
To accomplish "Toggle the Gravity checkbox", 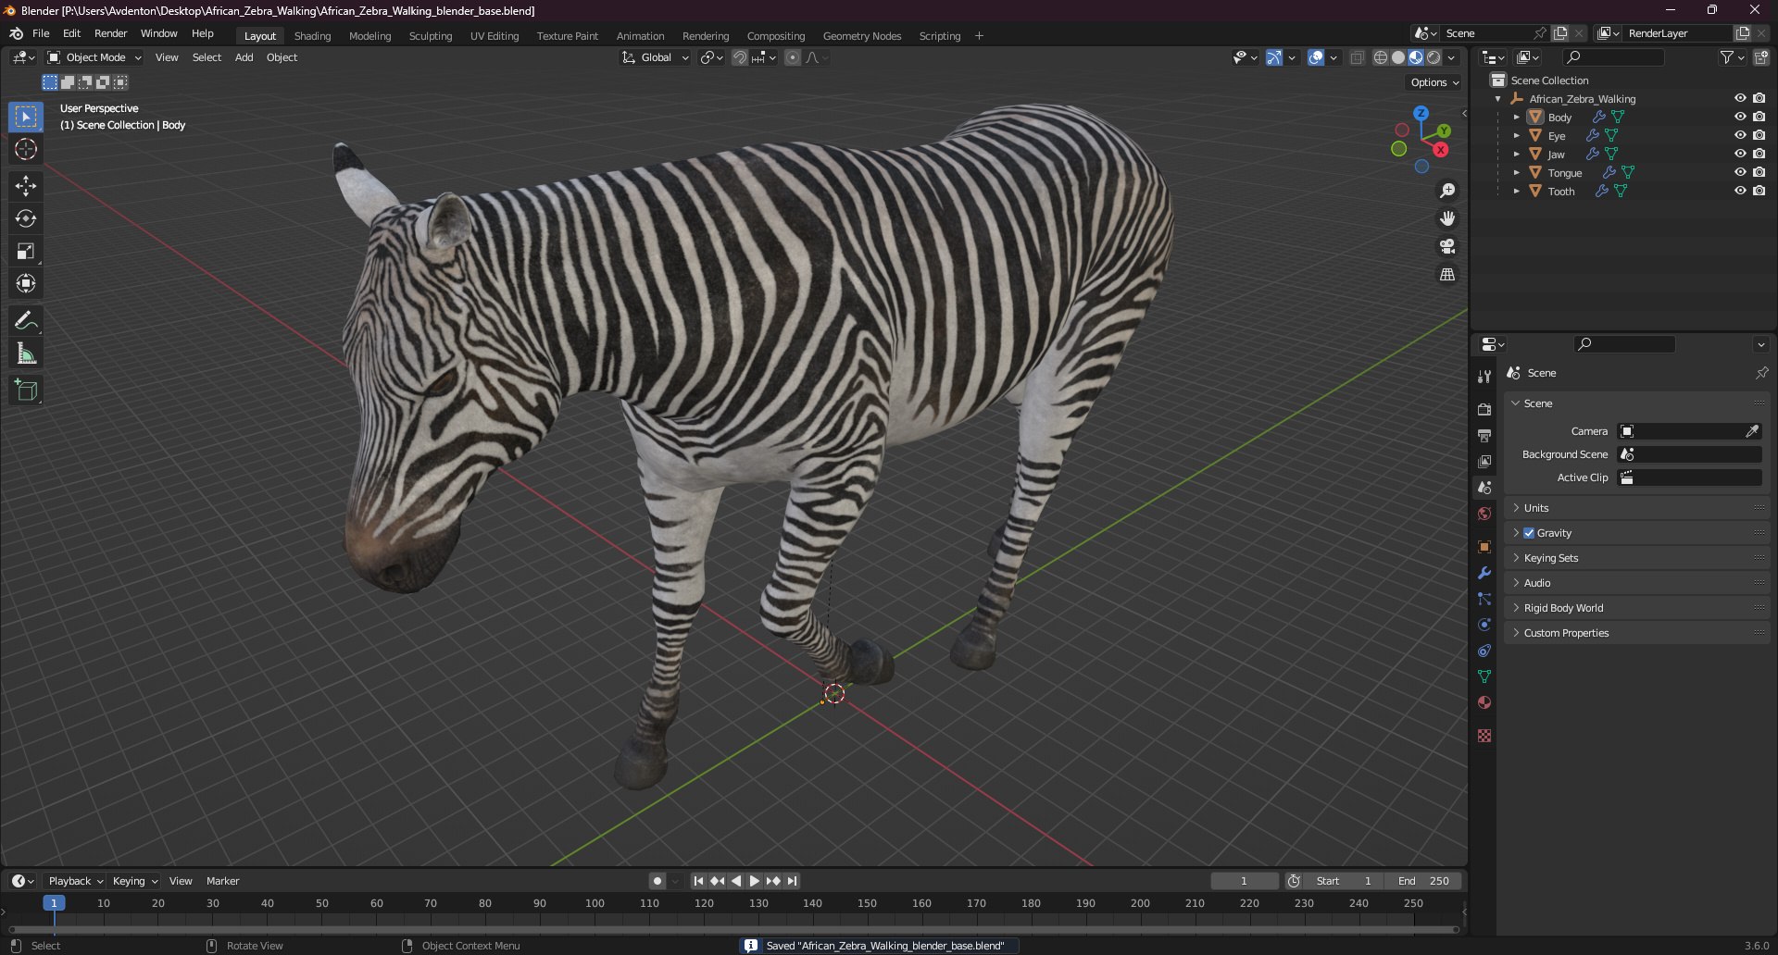I will pyautogui.click(x=1529, y=533).
